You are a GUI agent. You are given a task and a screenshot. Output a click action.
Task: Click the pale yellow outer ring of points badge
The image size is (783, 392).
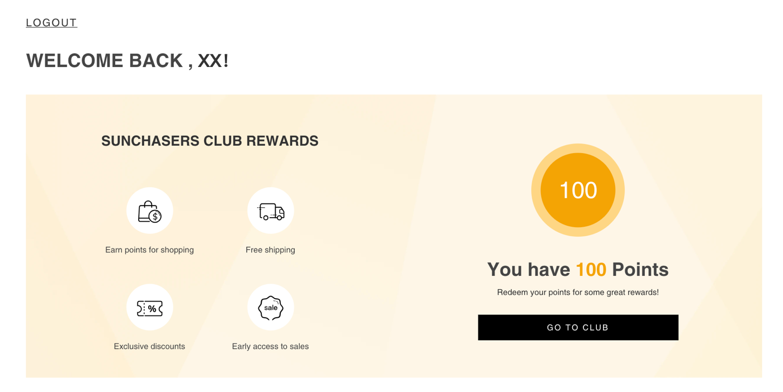(x=578, y=148)
